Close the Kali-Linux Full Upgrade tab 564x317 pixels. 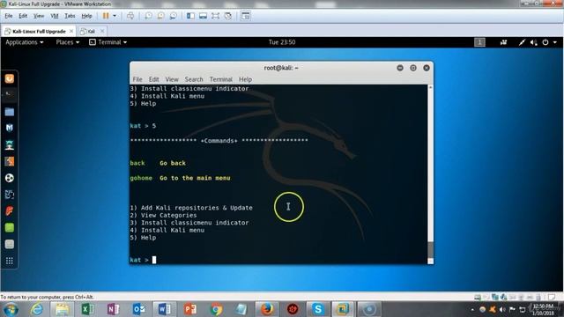71,32
